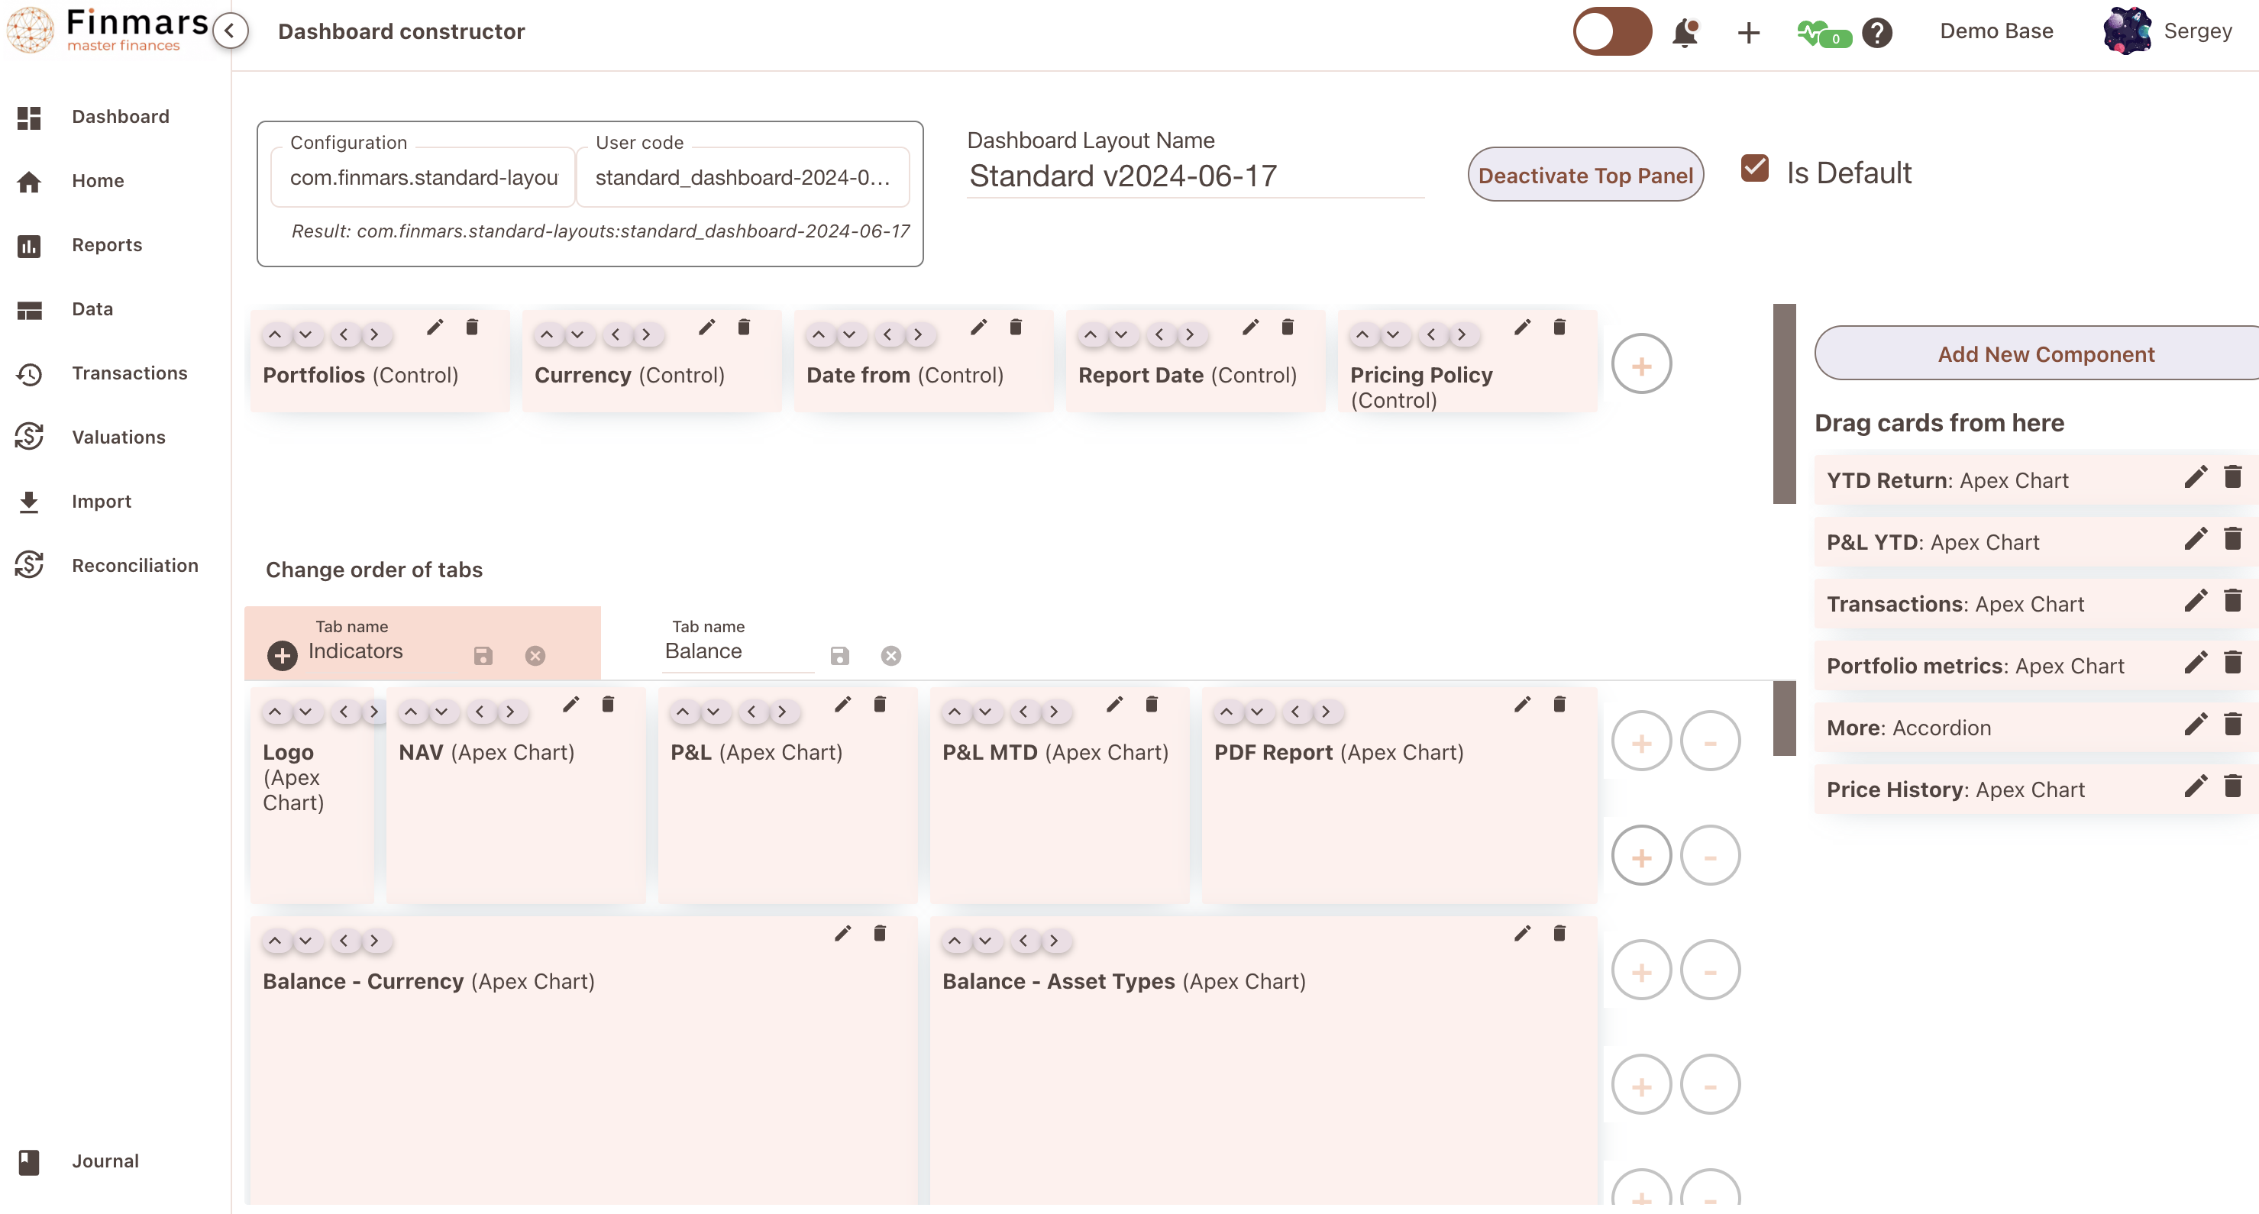The height and width of the screenshot is (1214, 2259).
Task: Open Transactions in the sidebar
Action: (x=130, y=373)
